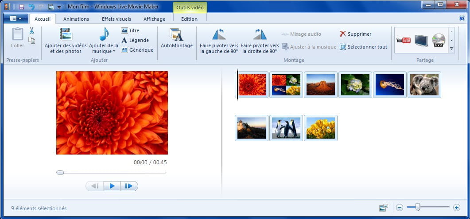This screenshot has height=219, width=470.
Task: Step to next frame button
Action: (129, 186)
